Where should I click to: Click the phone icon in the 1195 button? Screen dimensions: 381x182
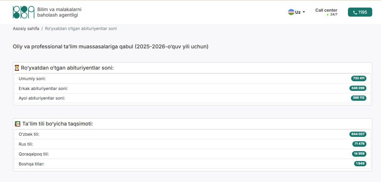coord(355,12)
